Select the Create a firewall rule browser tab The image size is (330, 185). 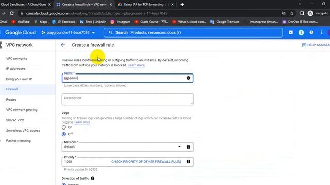(x=82, y=5)
